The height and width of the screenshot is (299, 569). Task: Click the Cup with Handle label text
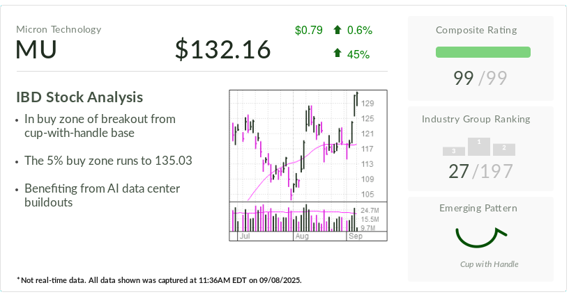489,264
